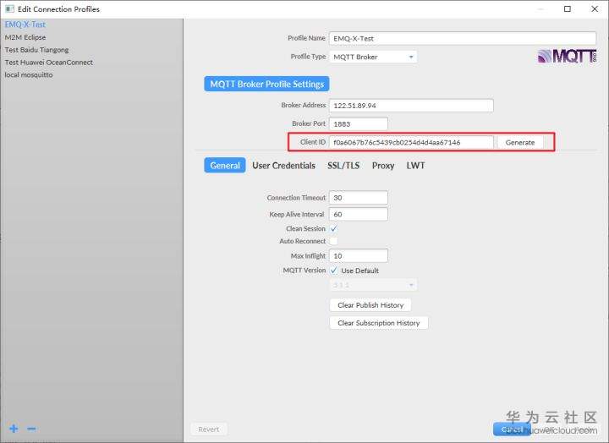Click the Connection Timeout label
This screenshot has width=609, height=443.
pyautogui.click(x=296, y=198)
